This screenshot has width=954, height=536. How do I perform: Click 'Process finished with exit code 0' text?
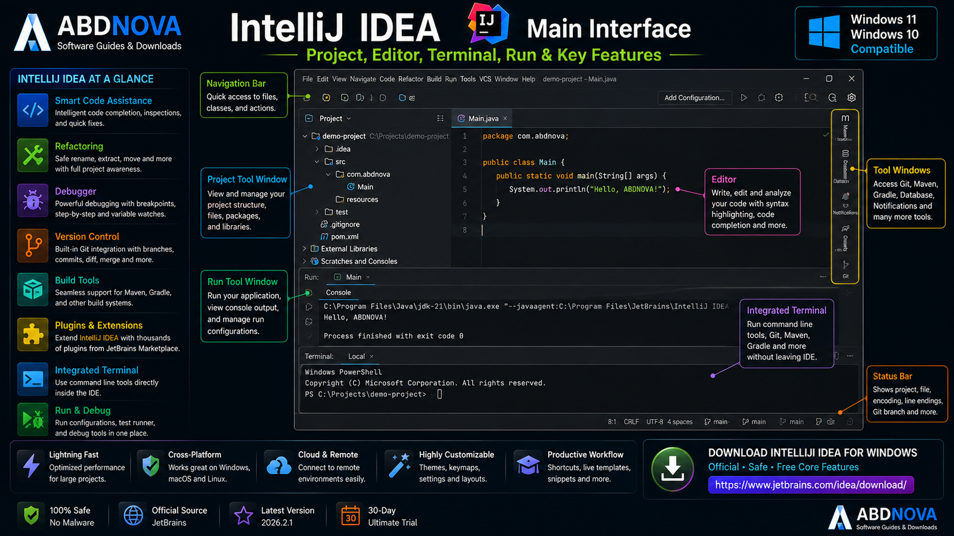394,336
